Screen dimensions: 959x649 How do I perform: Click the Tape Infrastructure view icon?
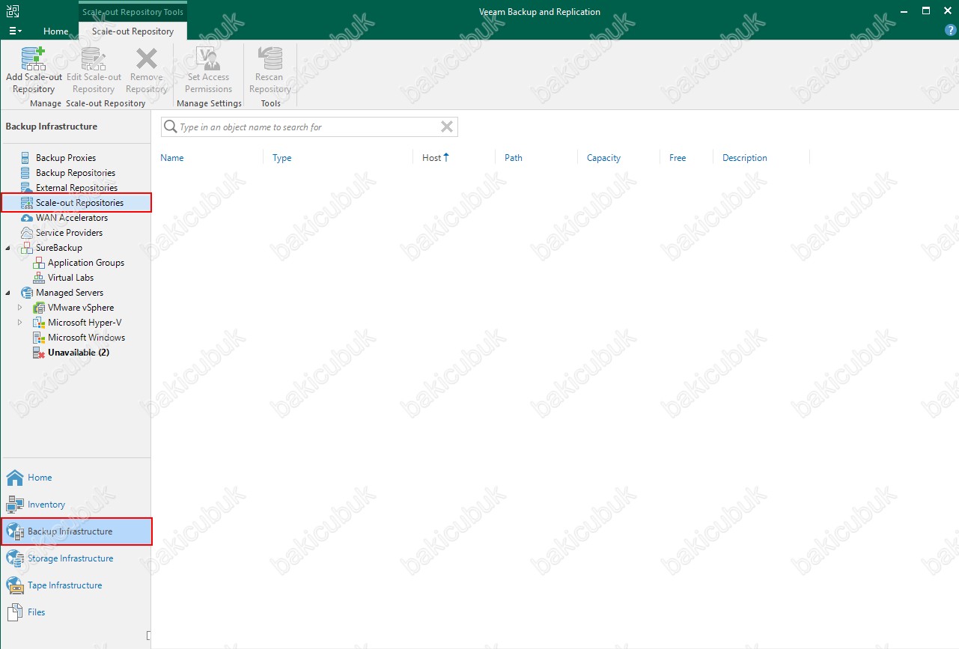(x=15, y=585)
